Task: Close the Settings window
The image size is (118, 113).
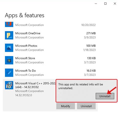Action: click(x=115, y=3)
